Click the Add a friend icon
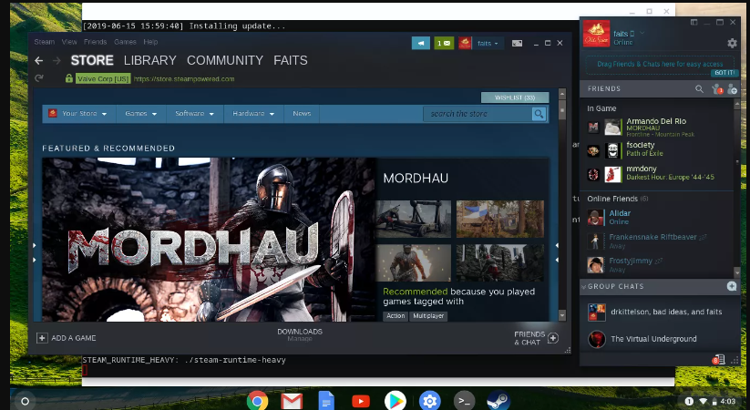750x410 pixels. 732,89
